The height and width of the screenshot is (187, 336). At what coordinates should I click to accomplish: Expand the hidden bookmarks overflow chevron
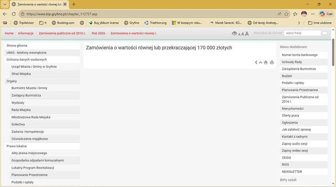299,23
